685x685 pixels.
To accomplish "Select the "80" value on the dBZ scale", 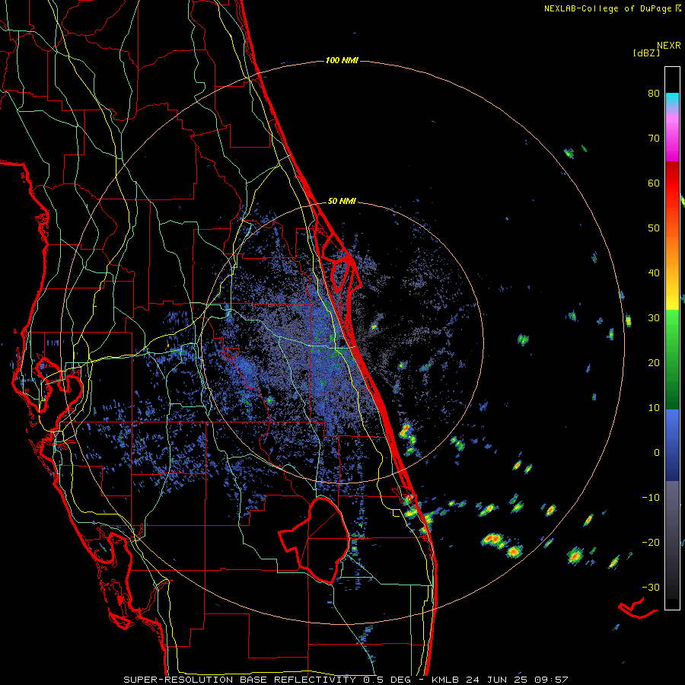I will click(654, 93).
